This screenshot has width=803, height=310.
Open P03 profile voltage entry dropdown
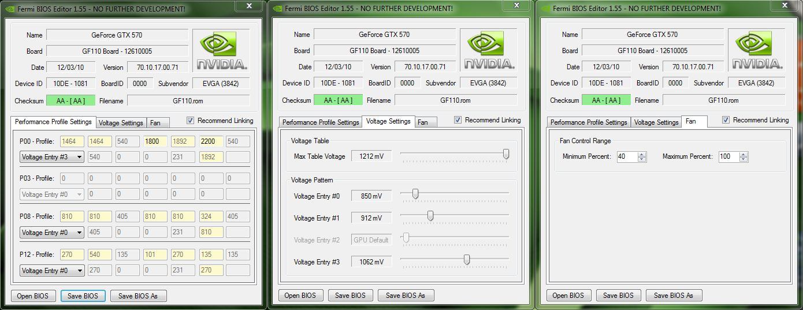coord(52,195)
